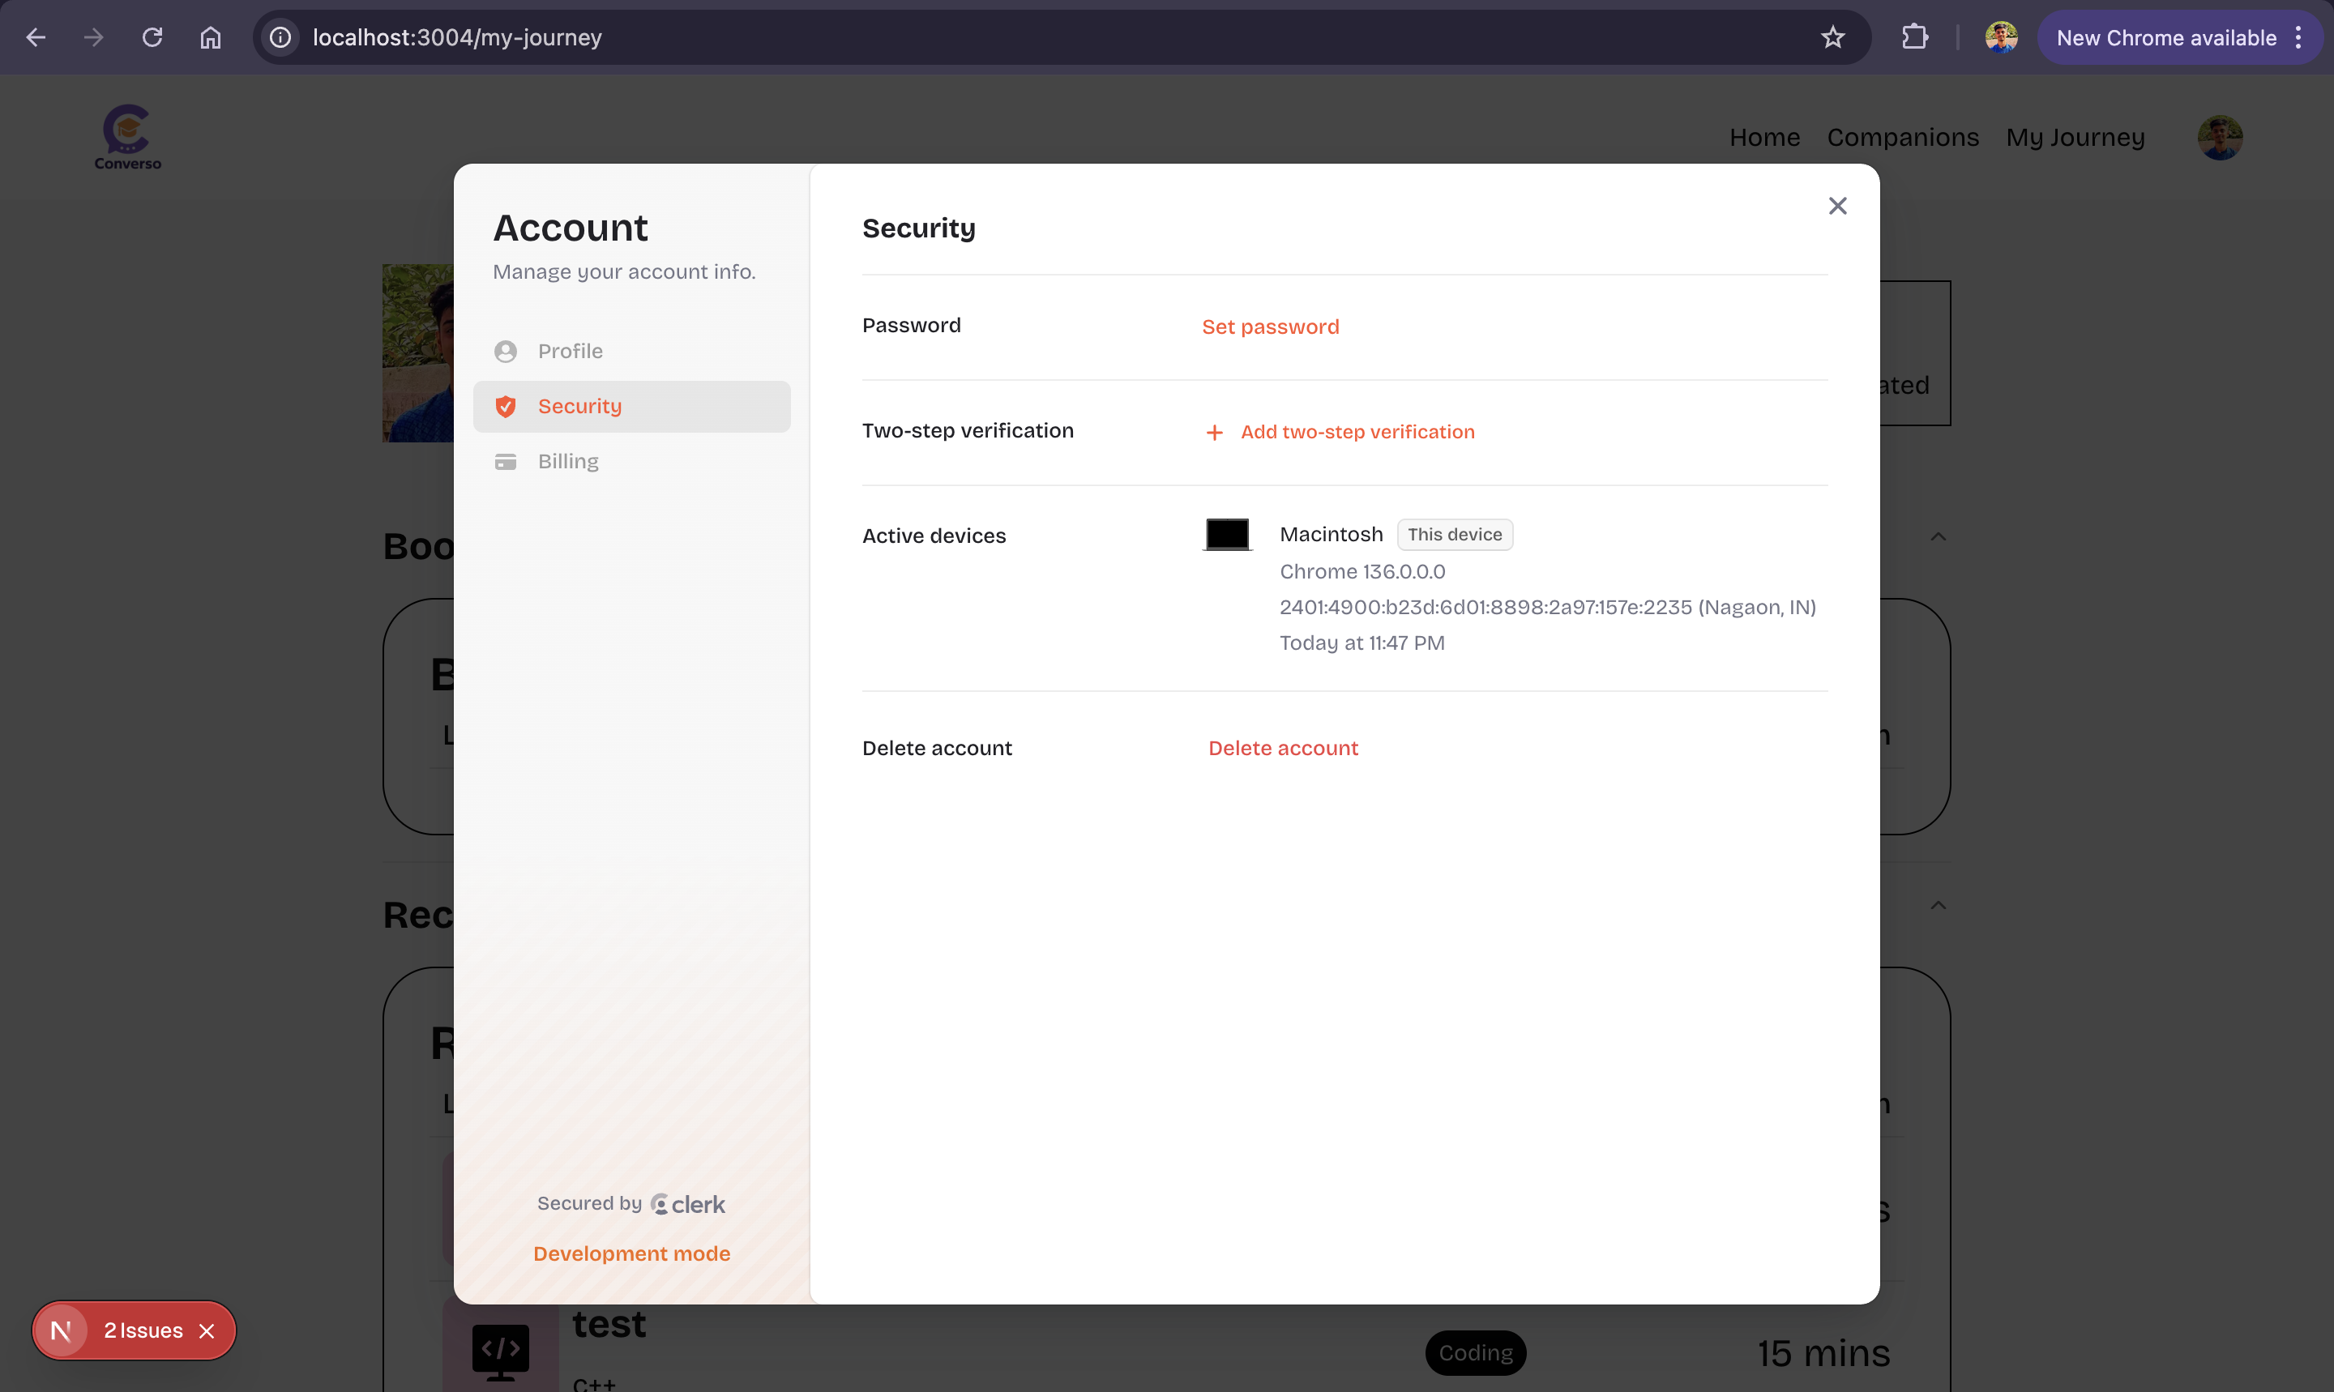Bookmark this page with star icon
The image size is (2334, 1392).
(1832, 37)
